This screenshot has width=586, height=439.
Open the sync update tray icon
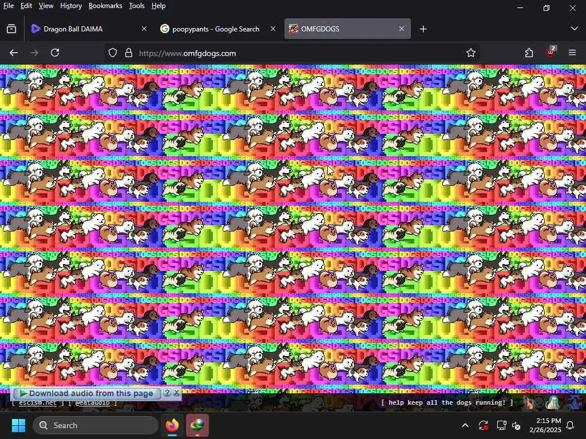pyautogui.click(x=483, y=425)
